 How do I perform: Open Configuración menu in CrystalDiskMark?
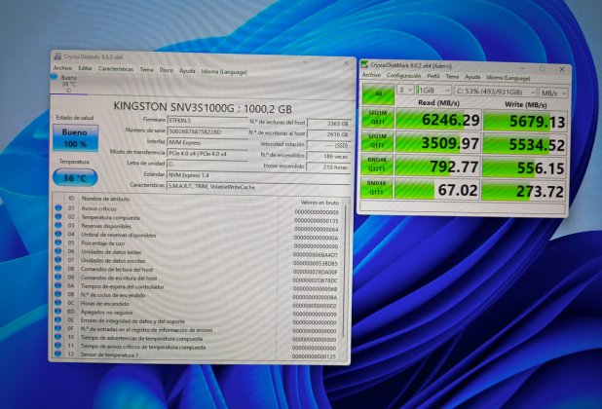[x=403, y=76]
